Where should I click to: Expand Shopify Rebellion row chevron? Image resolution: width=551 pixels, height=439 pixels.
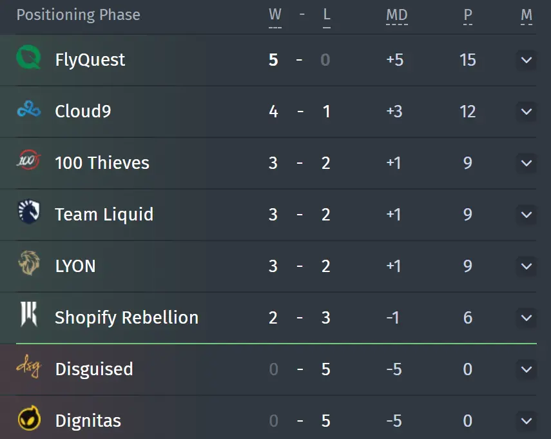point(526,318)
